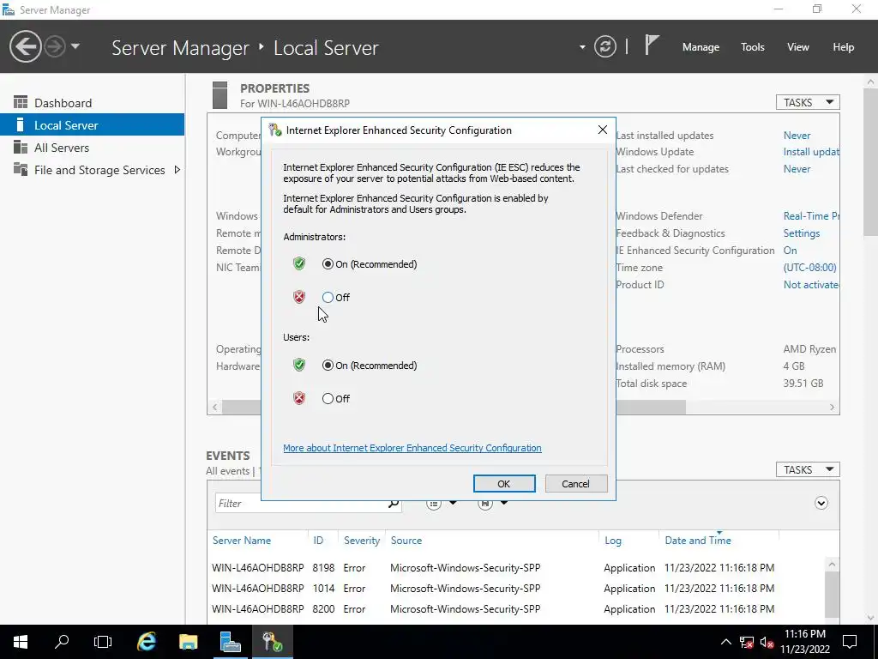Image resolution: width=878 pixels, height=659 pixels.
Task: Click the File and Storage Services icon
Action: [21, 169]
